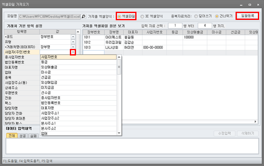Click the file search magnifier icon
Viewport: 264px width, 166px height.
point(84,17)
